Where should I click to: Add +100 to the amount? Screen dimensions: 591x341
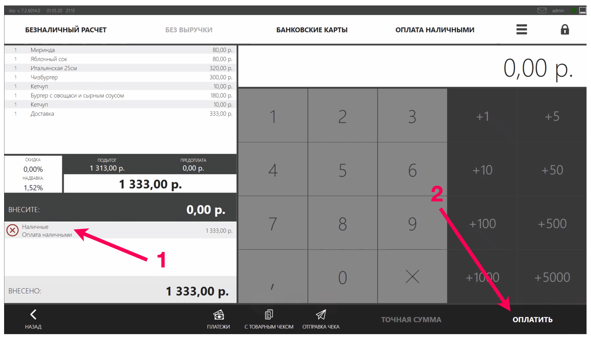[482, 224]
